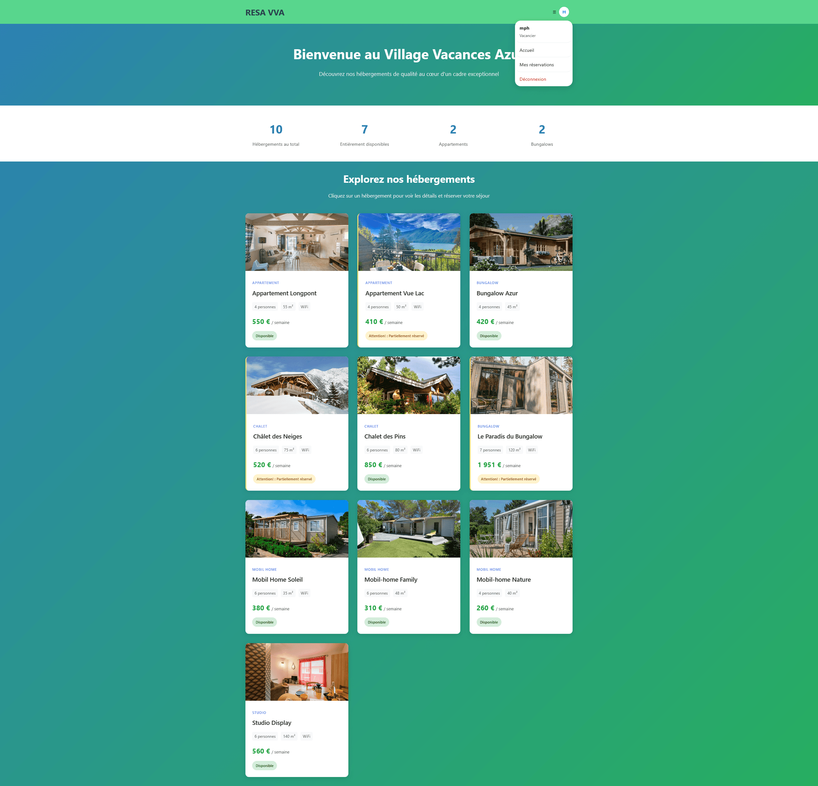Open Mobil-home Family card title
Image resolution: width=818 pixels, height=786 pixels.
391,579
